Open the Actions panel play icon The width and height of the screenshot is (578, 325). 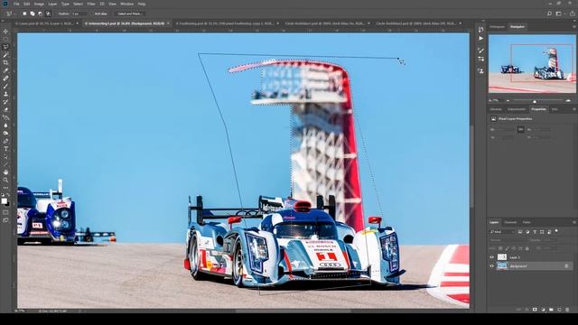coord(481,38)
